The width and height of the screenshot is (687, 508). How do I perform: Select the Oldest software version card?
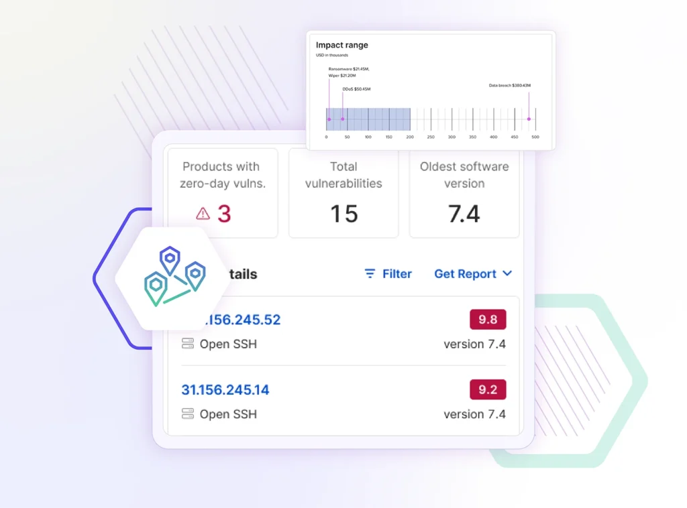coord(464,193)
